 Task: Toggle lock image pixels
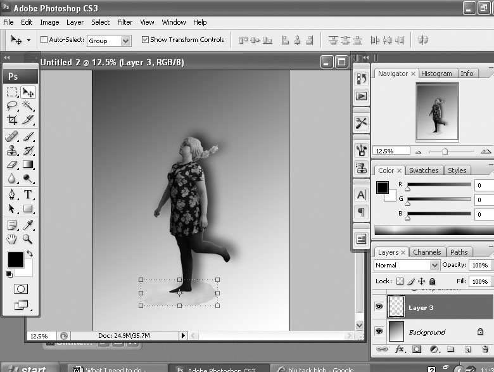(x=411, y=281)
